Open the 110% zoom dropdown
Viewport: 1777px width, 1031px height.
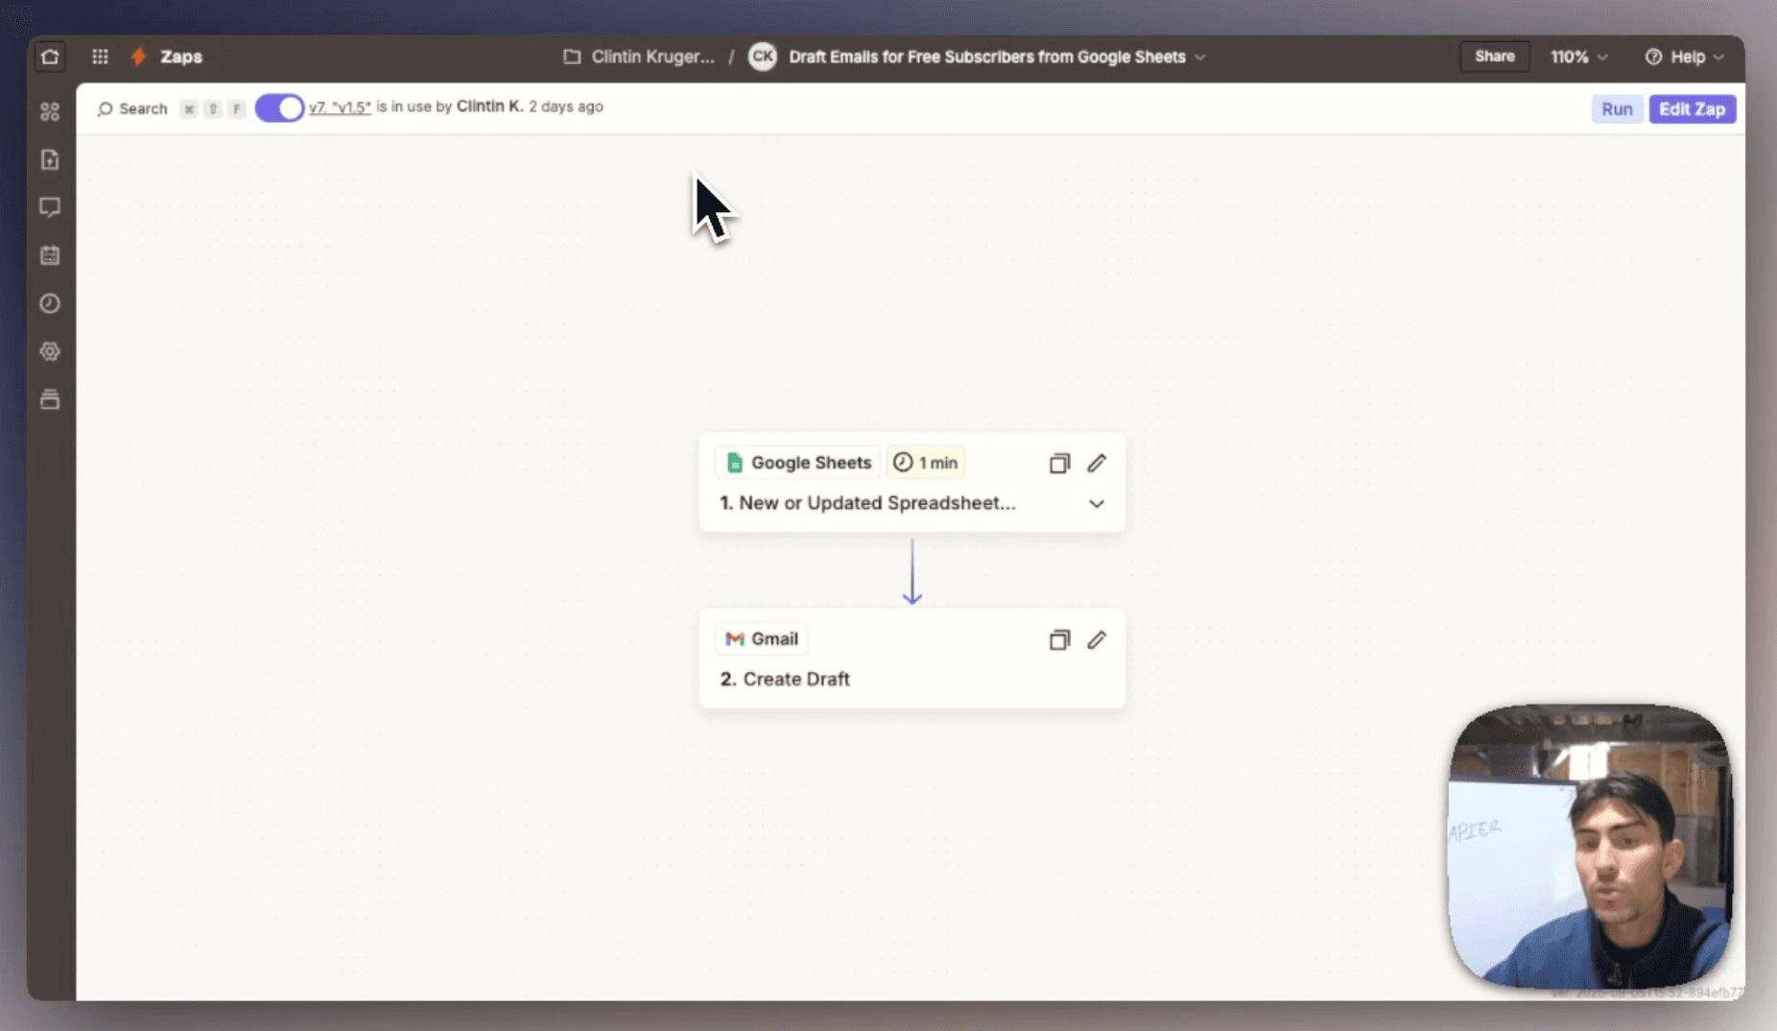pyautogui.click(x=1578, y=57)
